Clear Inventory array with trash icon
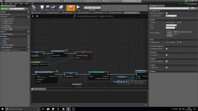This screenshot has width=198, height=111. pos(180,23)
